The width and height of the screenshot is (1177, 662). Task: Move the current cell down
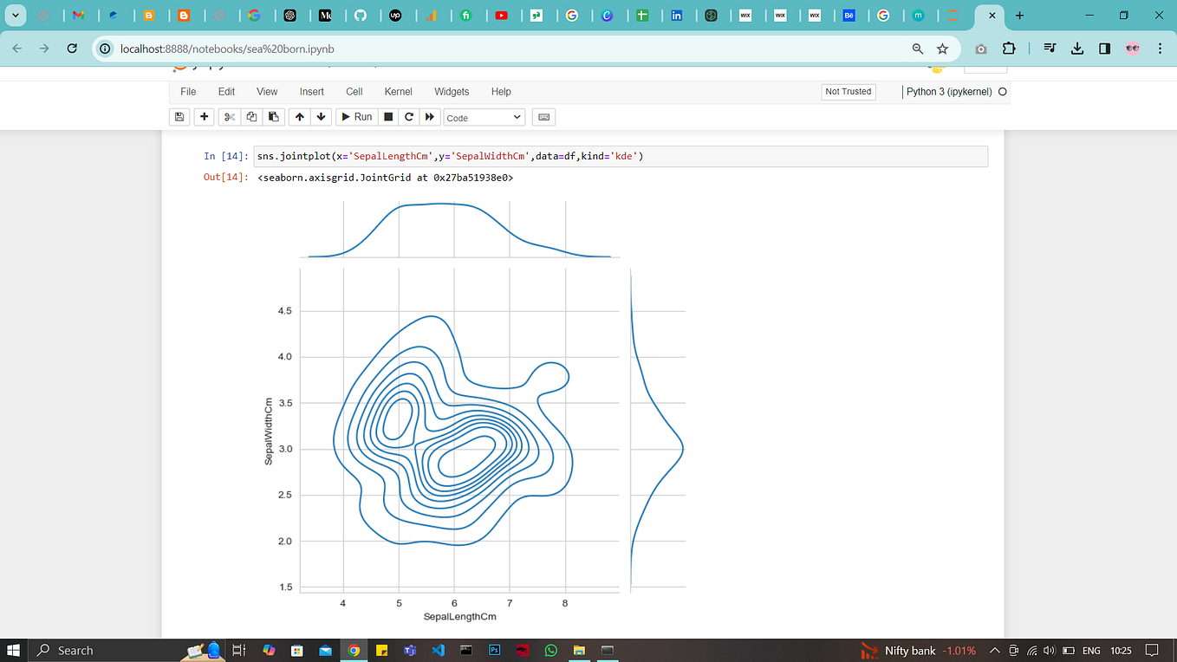[321, 116]
